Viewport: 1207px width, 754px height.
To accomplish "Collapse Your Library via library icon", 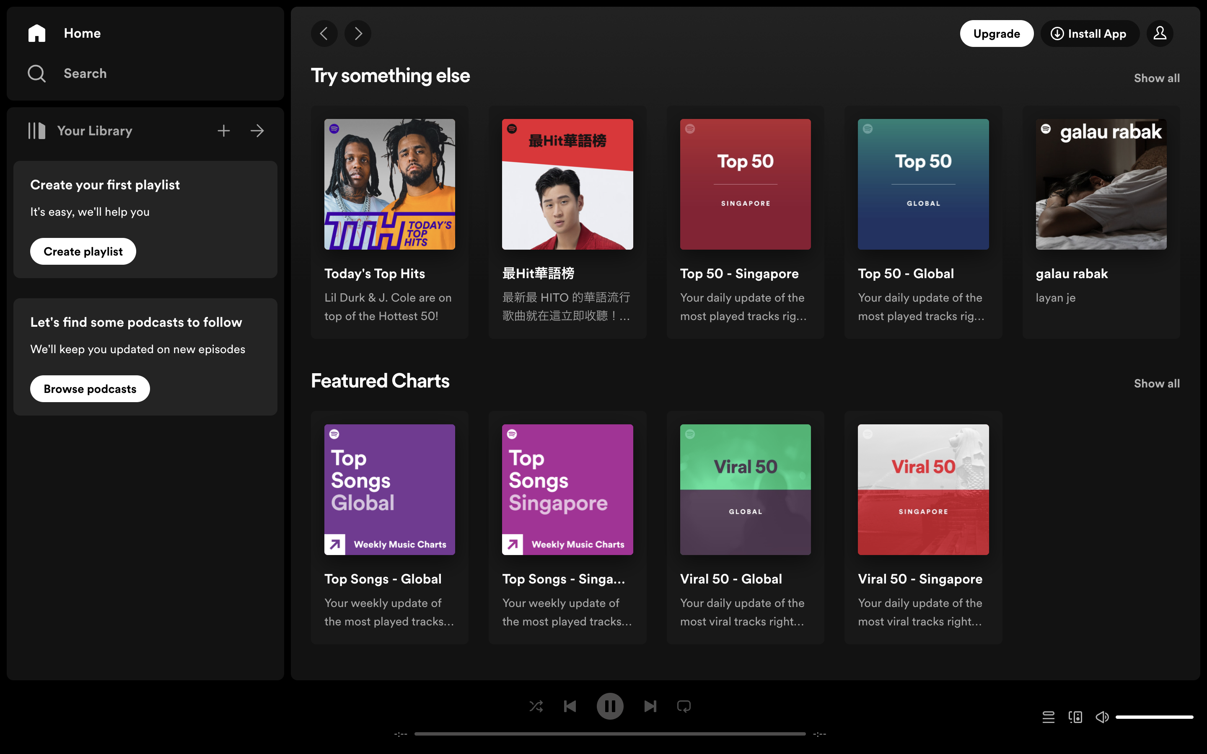I will click(37, 131).
